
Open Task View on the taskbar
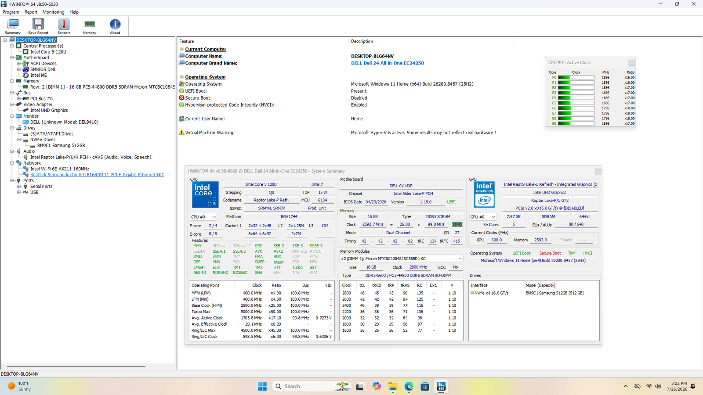pyautogui.click(x=360, y=386)
